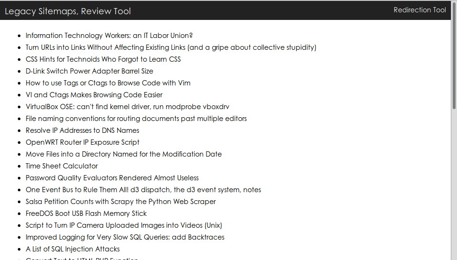Open Turn URLs into Links article
Screen dimensions: 457x260
coord(171,47)
